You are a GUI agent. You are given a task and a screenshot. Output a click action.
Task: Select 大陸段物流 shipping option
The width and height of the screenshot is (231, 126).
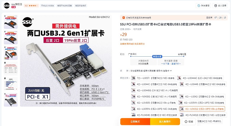[144, 62]
